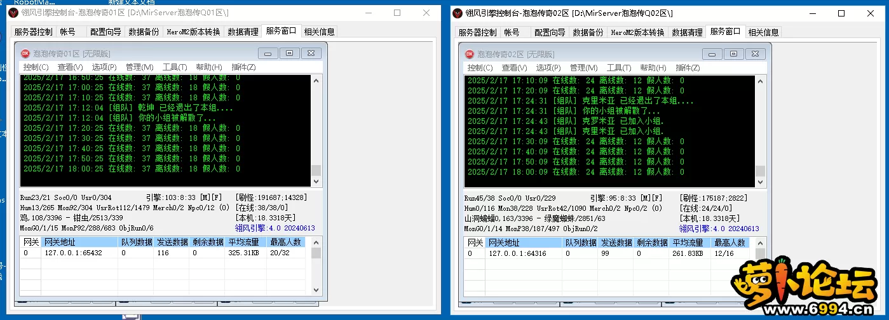The width and height of the screenshot is (889, 320).
Task: Open 帮助(H) menu in 泡泡传奇01区 window
Action: pos(208,67)
